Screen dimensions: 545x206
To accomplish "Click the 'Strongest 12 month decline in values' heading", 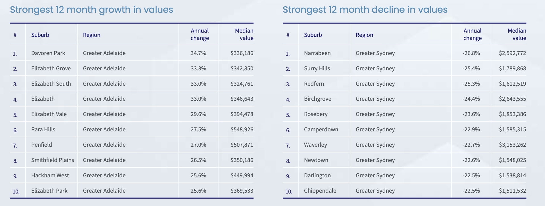I will pos(365,10).
